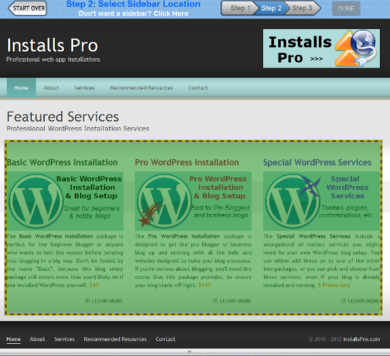Viewport: 390px width, 356px height.
Task: Click the globe arrows icon in banner
Action: pos(355,48)
